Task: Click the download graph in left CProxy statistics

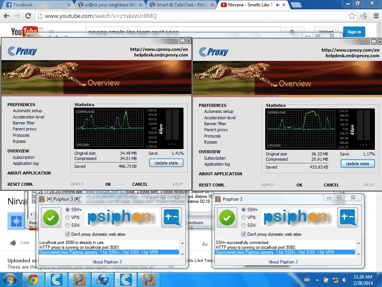Action: coord(110,119)
